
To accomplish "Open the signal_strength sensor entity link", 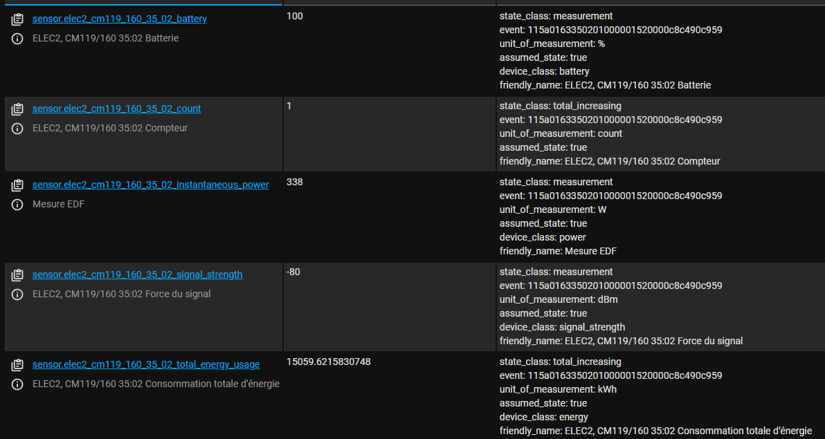I will (x=137, y=274).
